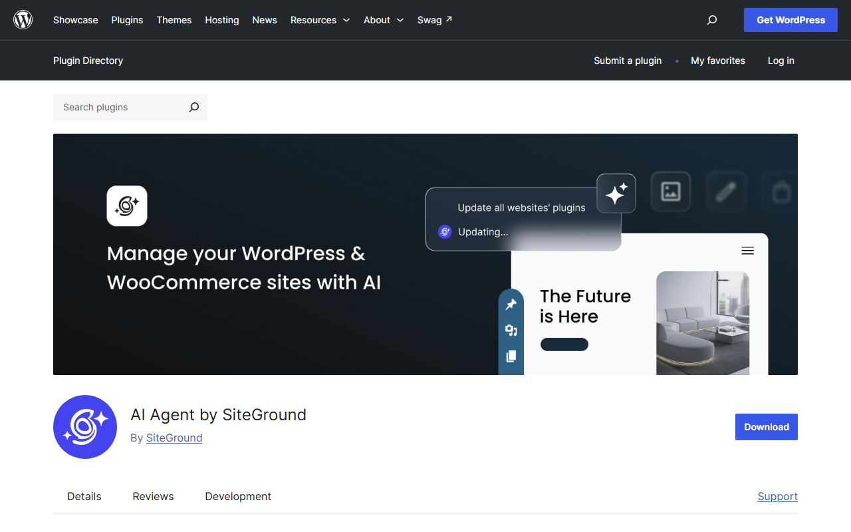This screenshot has width=851, height=532.
Task: Click the 'Update all websites' plugins' text
Action: (x=522, y=207)
